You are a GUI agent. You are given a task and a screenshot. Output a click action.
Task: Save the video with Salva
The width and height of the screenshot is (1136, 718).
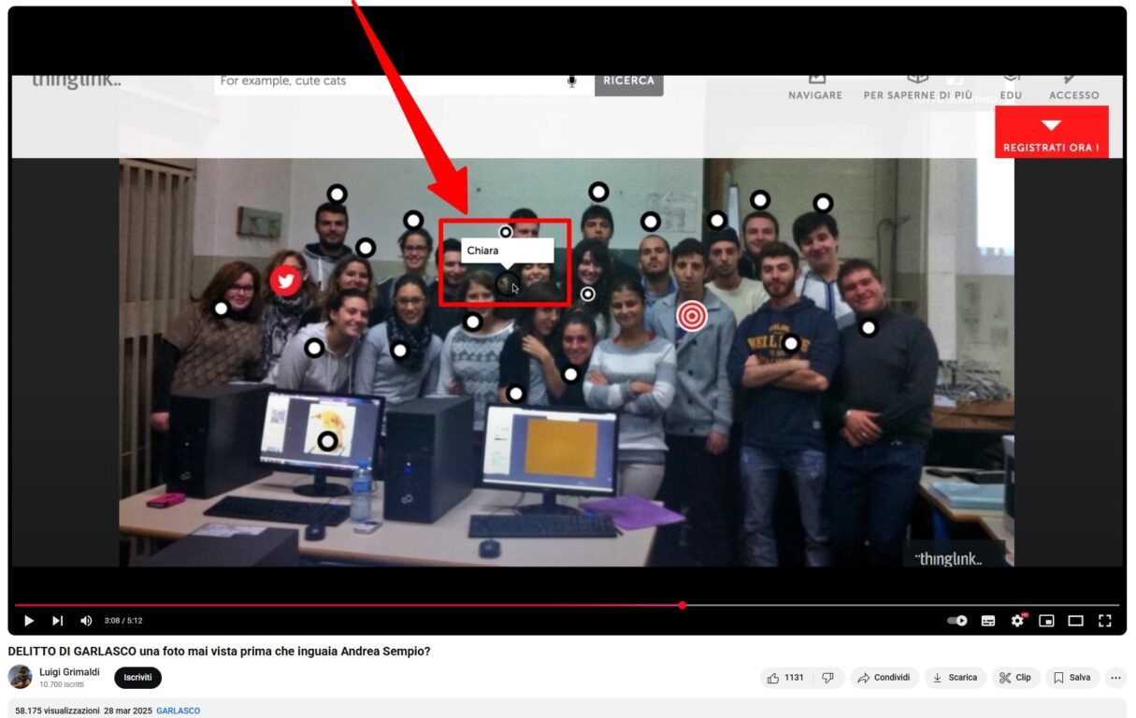pos(1072,678)
